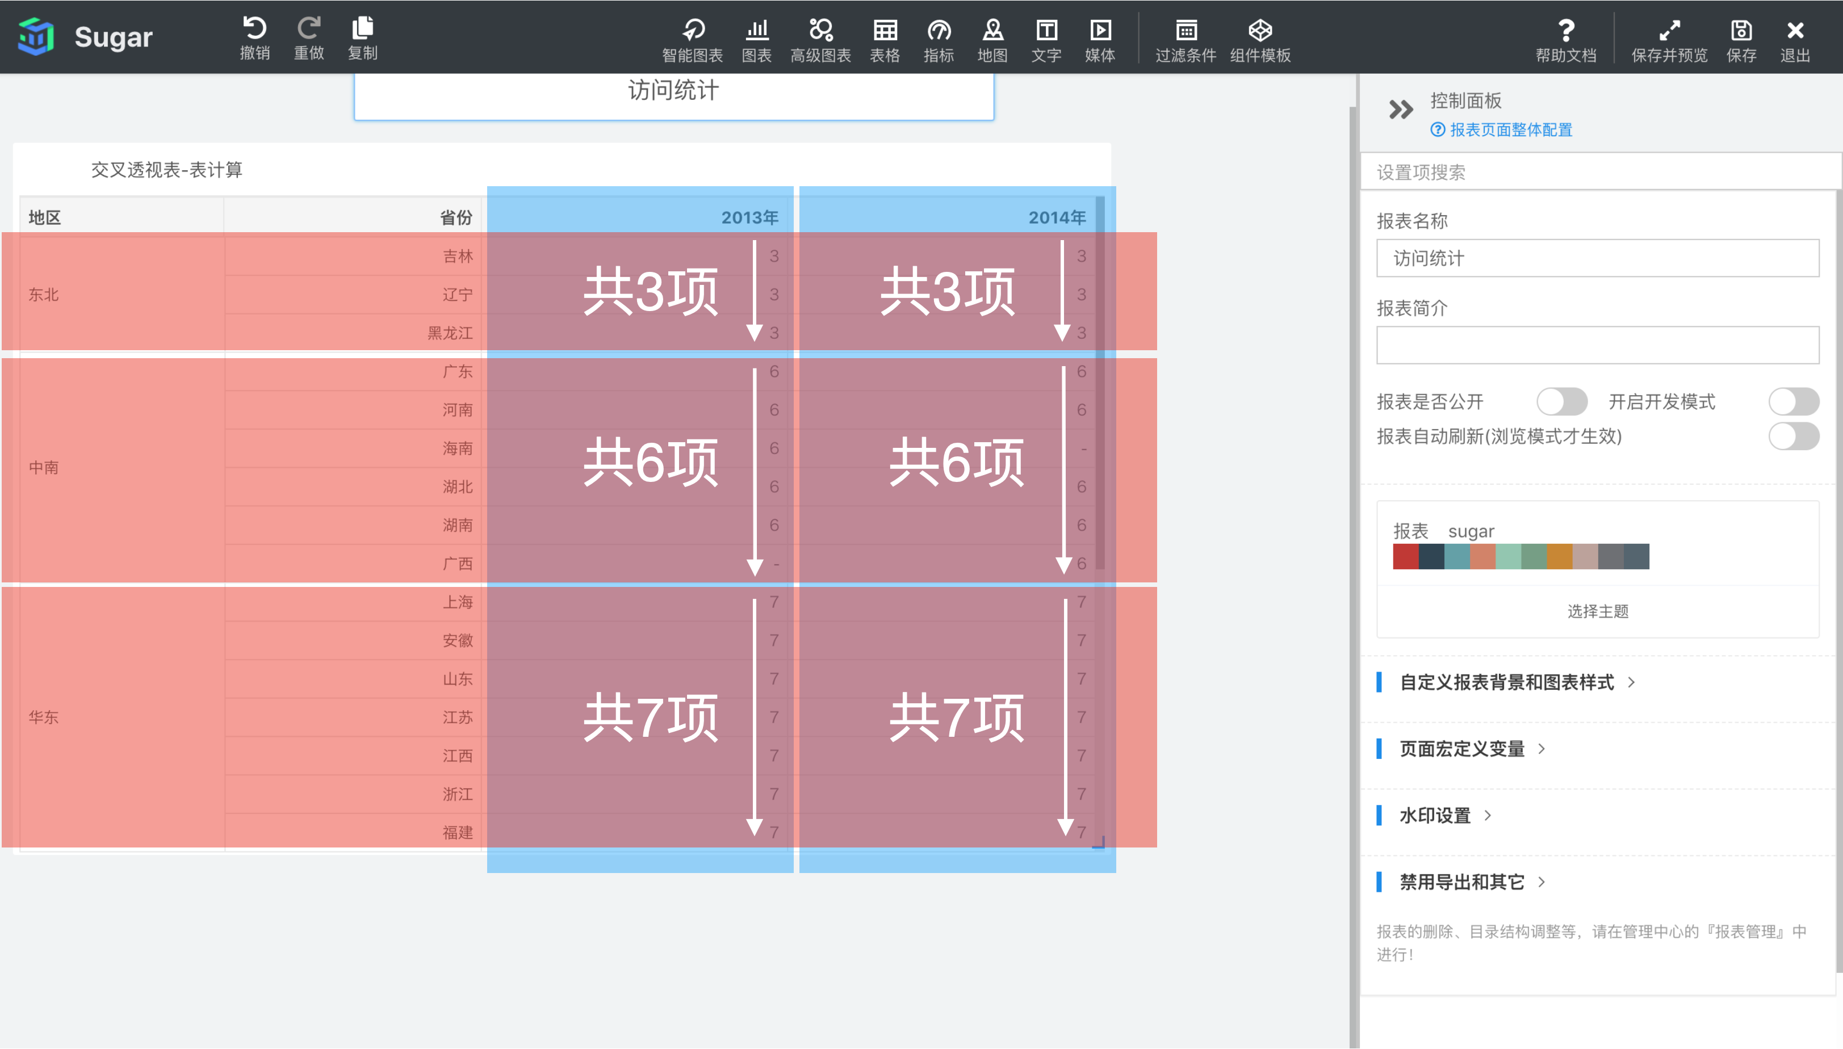Viewport: 1843px width, 1049px height.
Task: Save the report with 保存
Action: [1741, 40]
